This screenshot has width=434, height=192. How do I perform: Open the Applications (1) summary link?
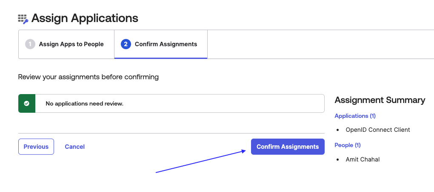tap(355, 116)
